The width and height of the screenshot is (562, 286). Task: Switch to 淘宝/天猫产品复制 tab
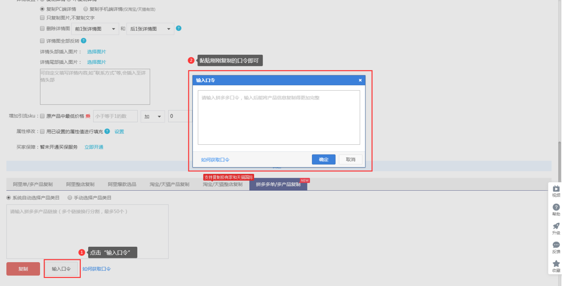(169, 184)
